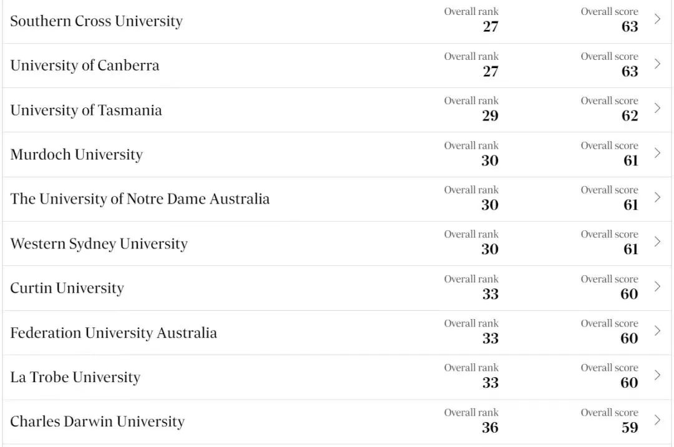The image size is (674, 447).
Task: Open La Trobe University chevron
Action: tap(657, 375)
